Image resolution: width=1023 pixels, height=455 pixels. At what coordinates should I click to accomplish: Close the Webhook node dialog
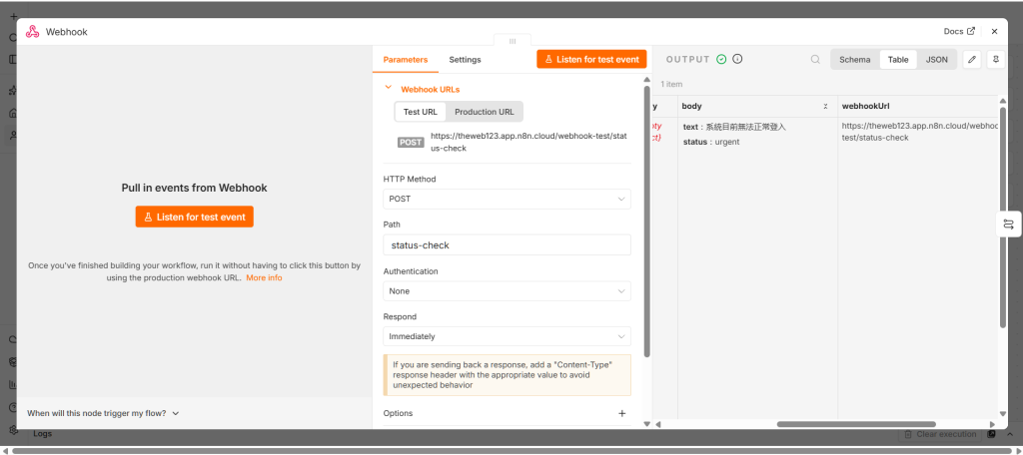994,31
